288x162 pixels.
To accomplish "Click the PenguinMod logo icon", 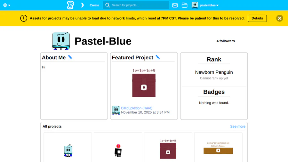I will click(x=70, y=5).
